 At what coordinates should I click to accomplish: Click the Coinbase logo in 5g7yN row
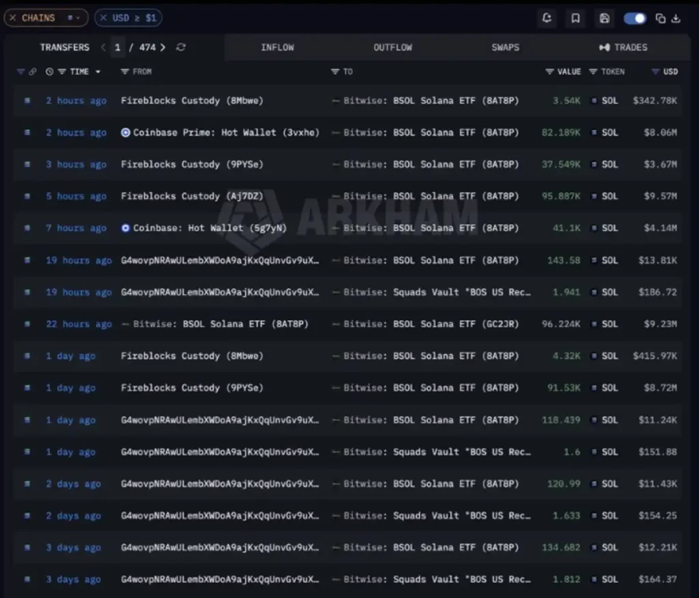(x=126, y=228)
